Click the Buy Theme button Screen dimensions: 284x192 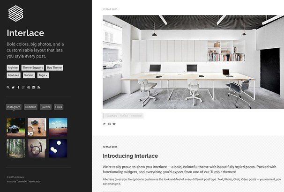point(54,68)
